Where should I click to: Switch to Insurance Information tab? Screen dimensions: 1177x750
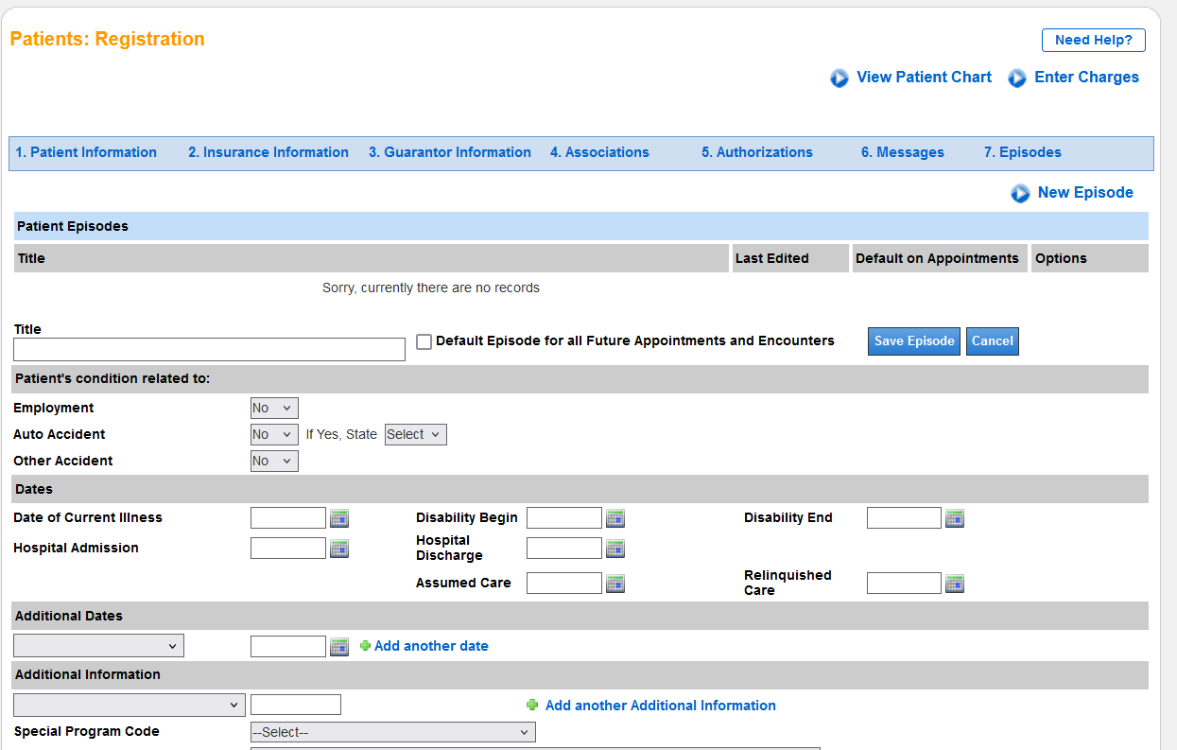268,152
